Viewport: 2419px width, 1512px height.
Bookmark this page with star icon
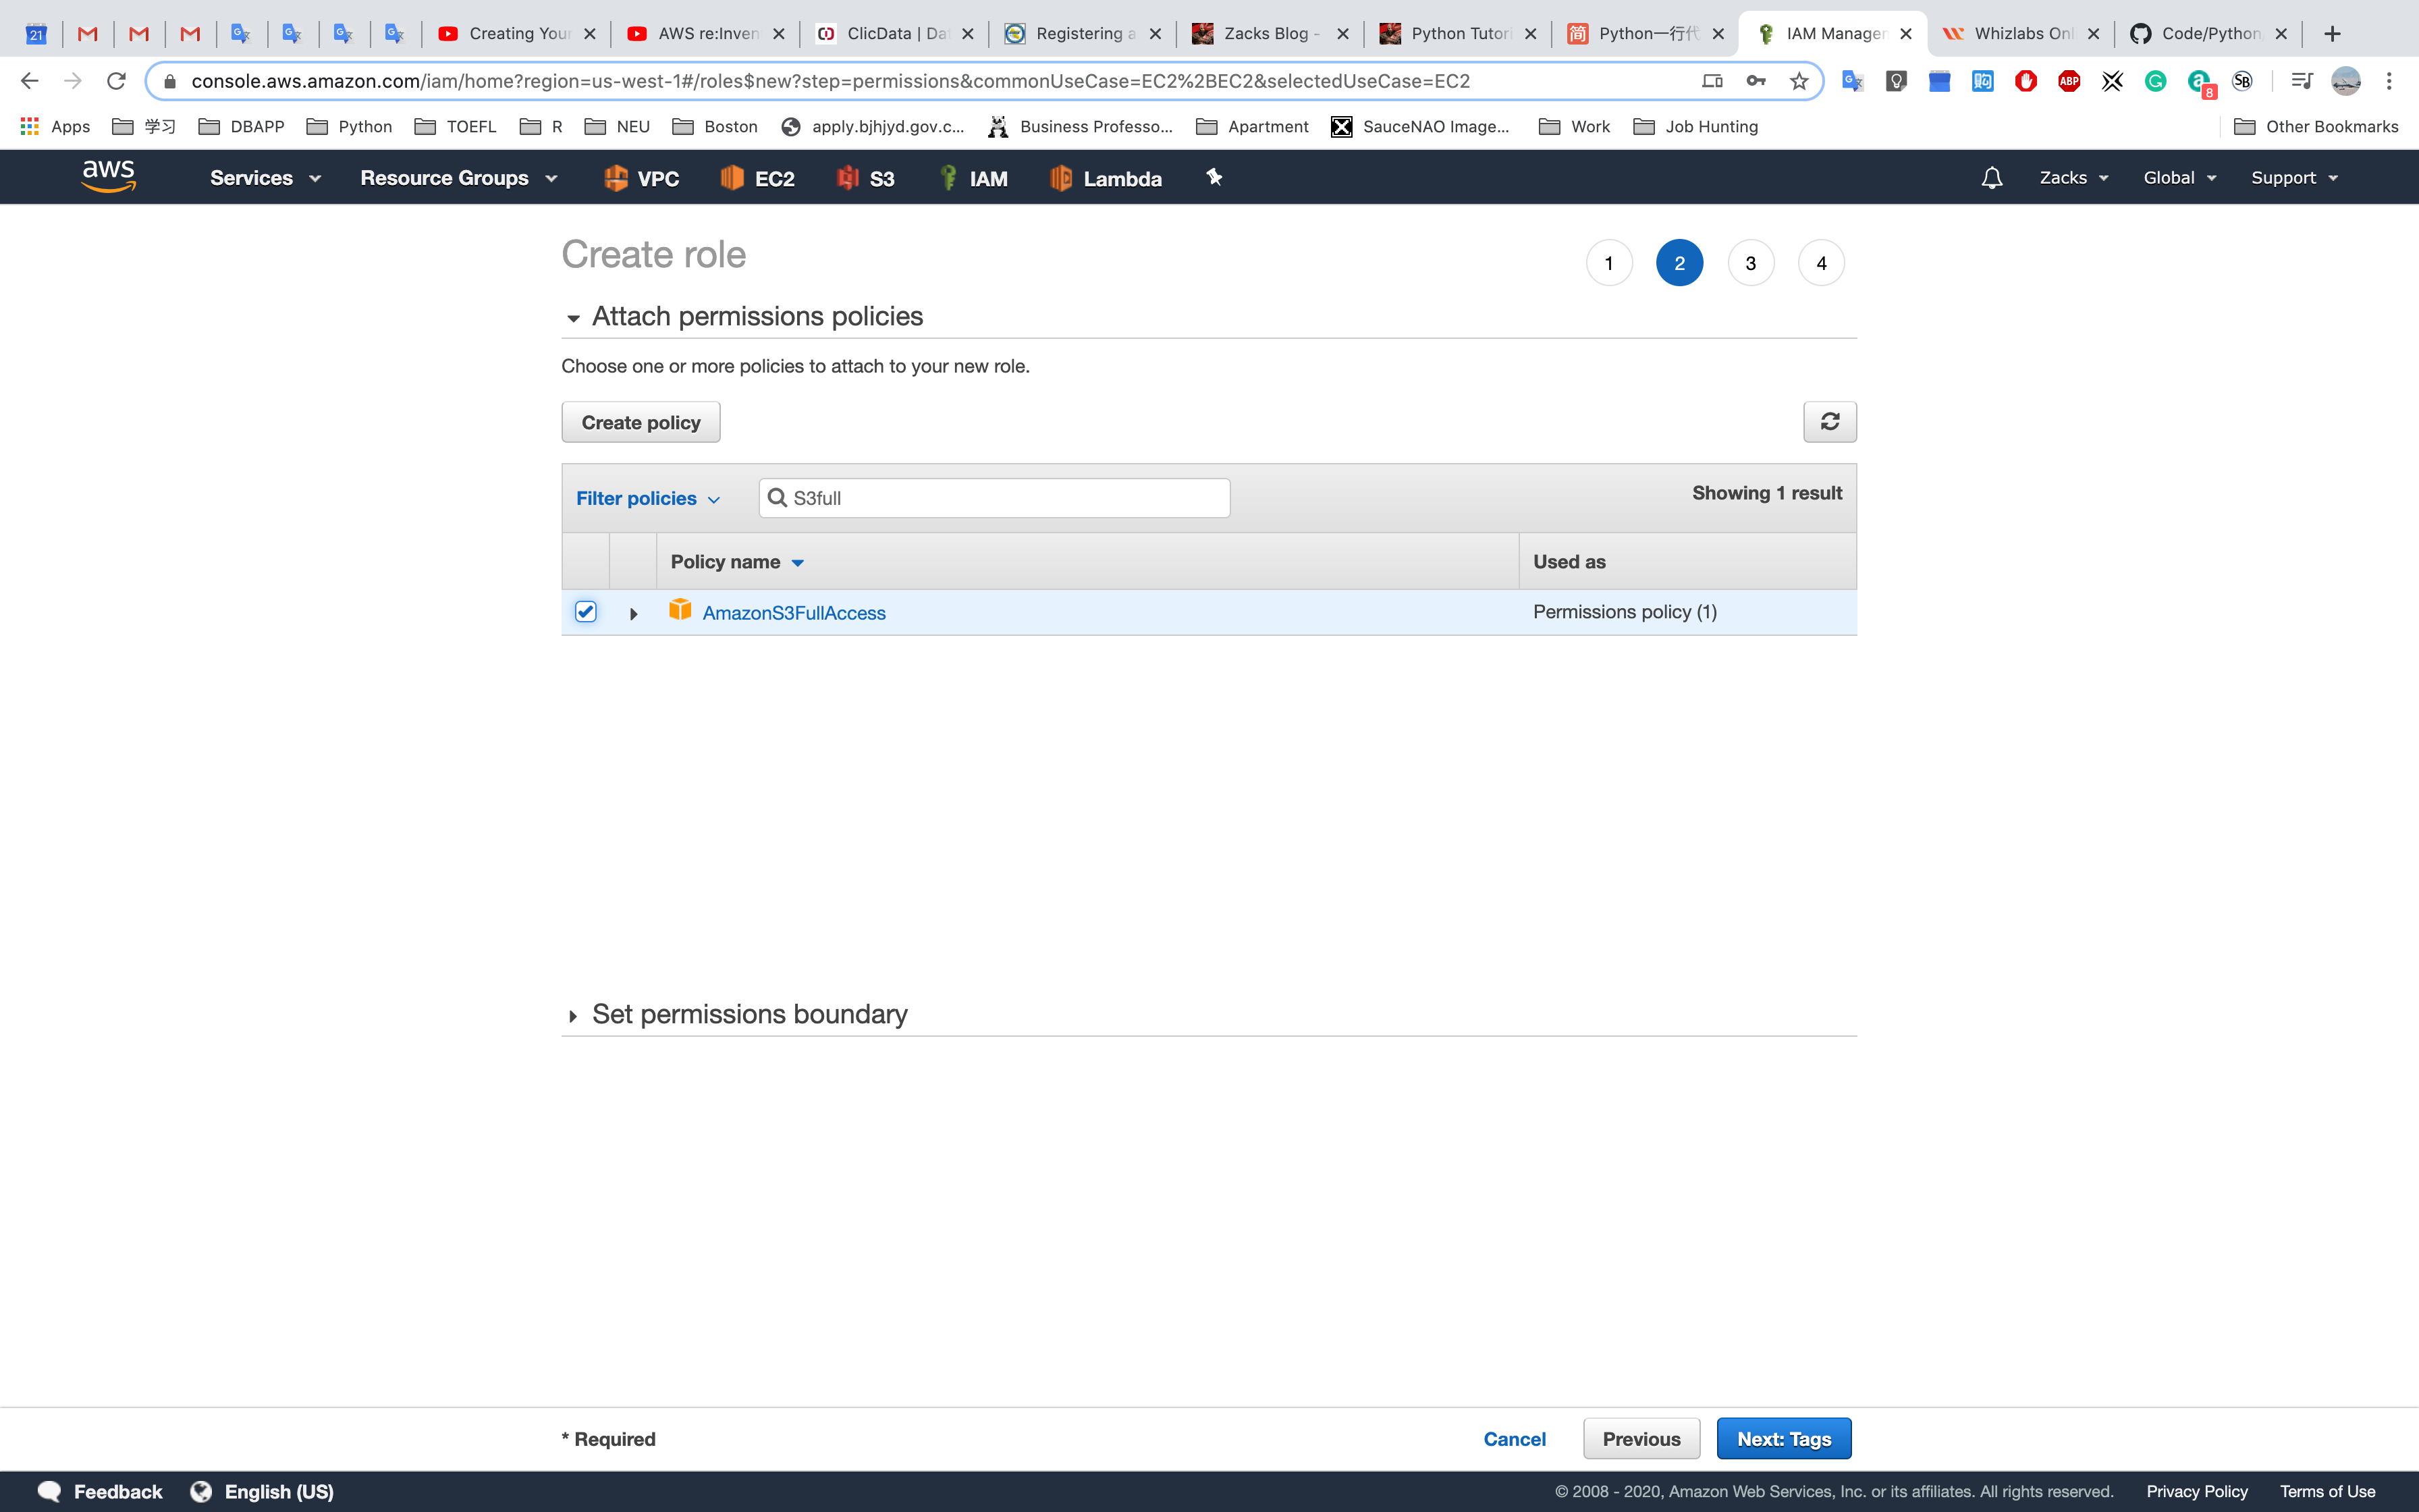click(1799, 81)
